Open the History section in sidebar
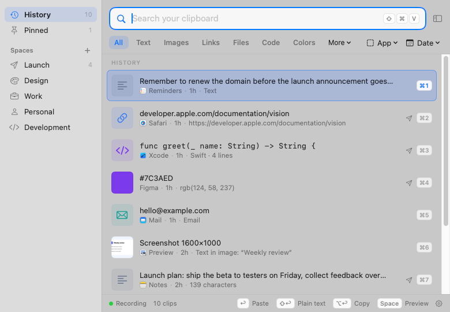This screenshot has height=312, width=450. click(51, 14)
